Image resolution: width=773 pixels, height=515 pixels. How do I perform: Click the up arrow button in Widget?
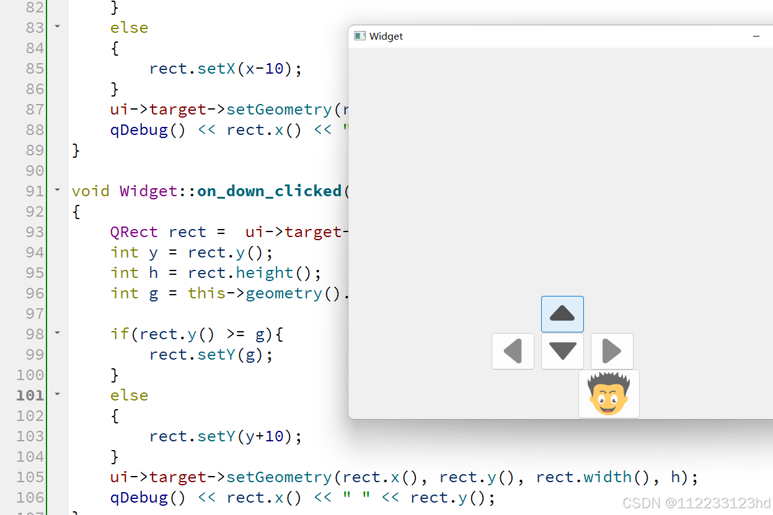(562, 314)
